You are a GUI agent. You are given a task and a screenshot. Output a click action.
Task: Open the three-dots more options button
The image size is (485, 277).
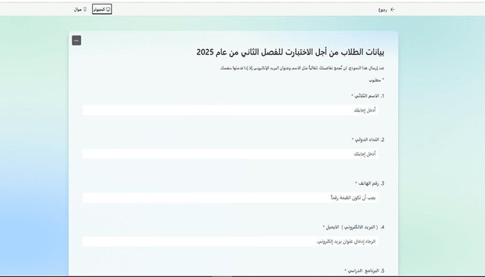click(77, 41)
